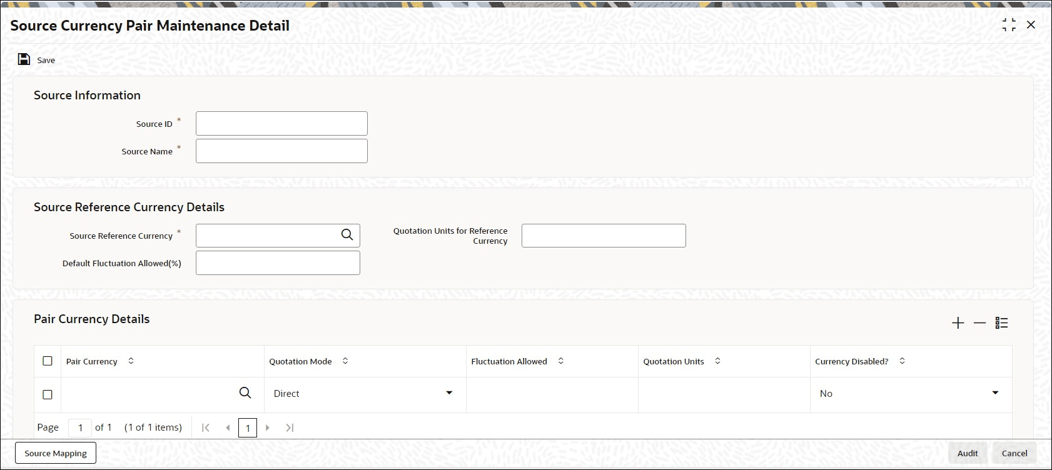Click the Source Reference Currency Details heading
Screen dimensions: 1052x470
pos(129,207)
